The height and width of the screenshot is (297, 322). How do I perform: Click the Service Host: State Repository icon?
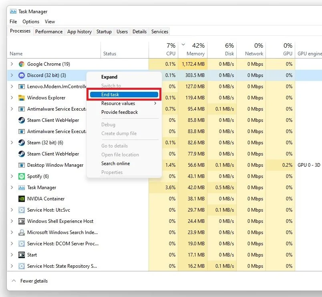coord(21,266)
